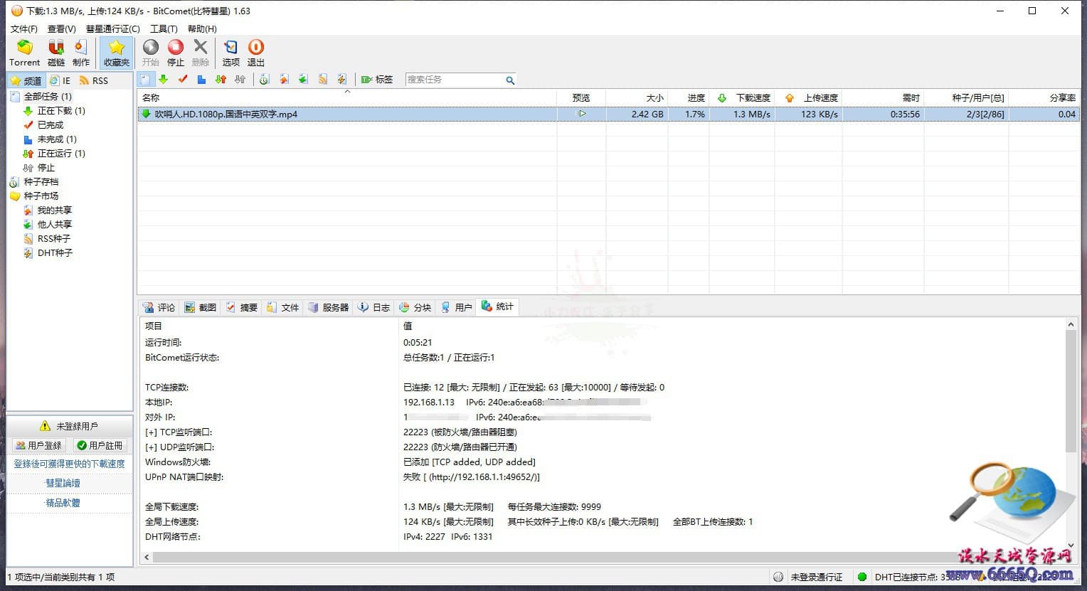Click the gray arrows stopped filter icon

pyautogui.click(x=240, y=80)
